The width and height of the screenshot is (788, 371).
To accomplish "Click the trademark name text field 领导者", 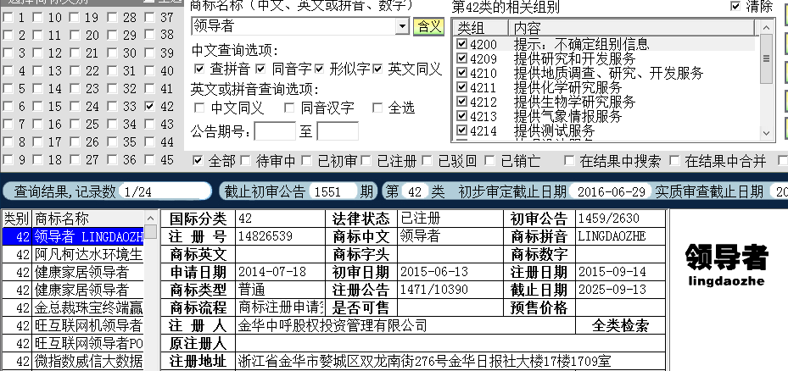I will pos(293,26).
